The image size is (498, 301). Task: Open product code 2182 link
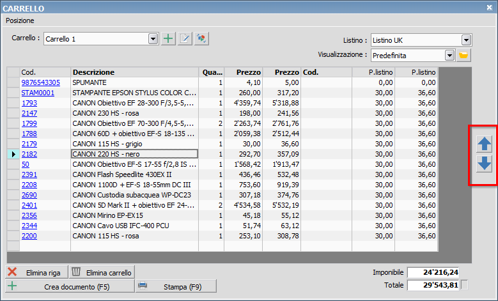click(x=29, y=154)
